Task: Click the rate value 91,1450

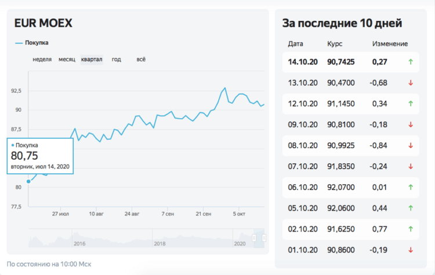Action: tap(340, 104)
